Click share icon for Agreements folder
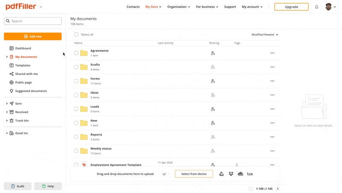This screenshot has height=193, width=342. tap(213, 53)
